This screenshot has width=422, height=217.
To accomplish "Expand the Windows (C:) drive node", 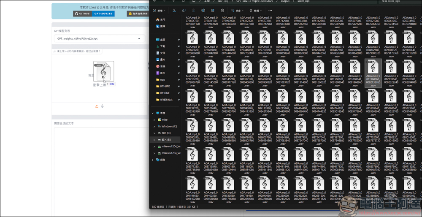I will tap(154, 126).
